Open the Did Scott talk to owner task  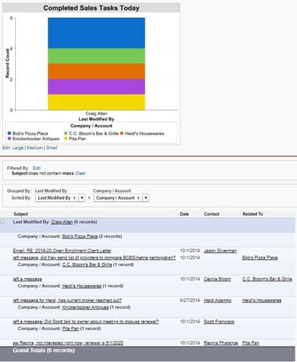86,322
